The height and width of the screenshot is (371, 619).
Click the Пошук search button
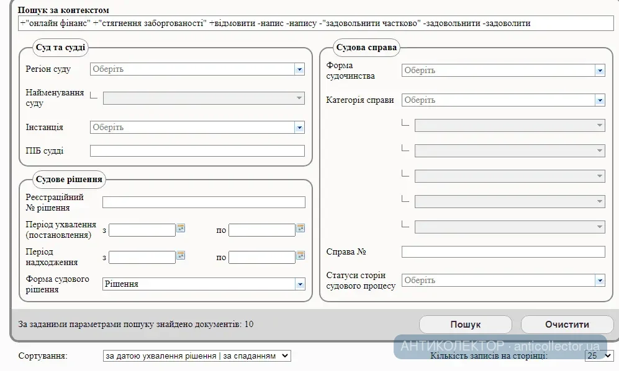465,325
